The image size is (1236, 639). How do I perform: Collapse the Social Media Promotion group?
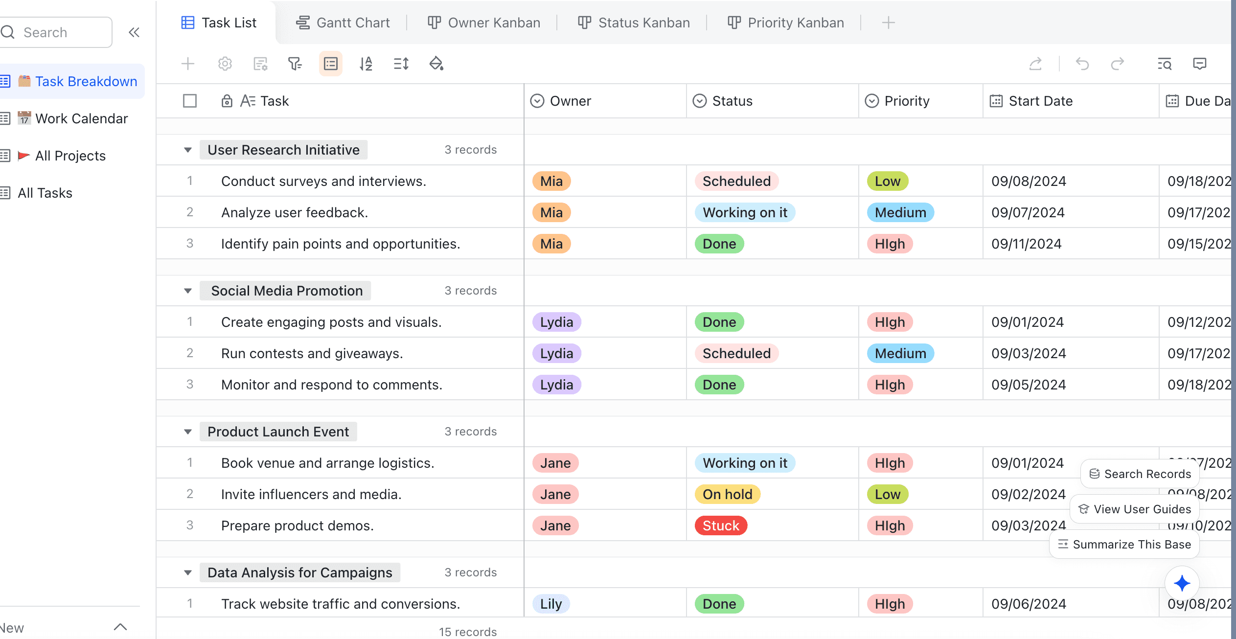(188, 291)
